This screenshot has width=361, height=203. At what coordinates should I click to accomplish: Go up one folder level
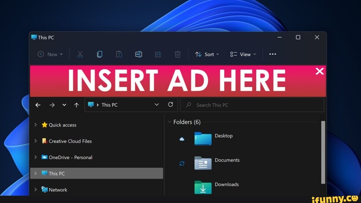76,105
